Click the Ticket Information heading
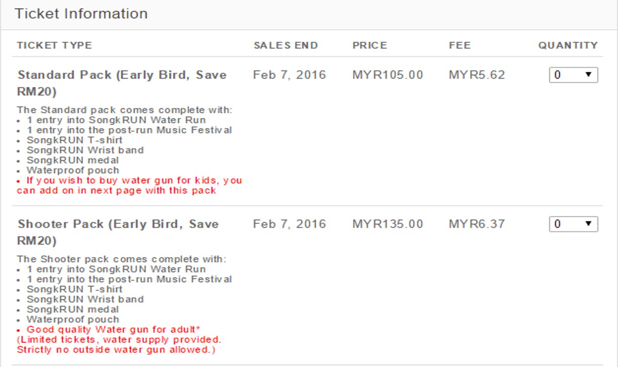The height and width of the screenshot is (367, 618). [81, 14]
